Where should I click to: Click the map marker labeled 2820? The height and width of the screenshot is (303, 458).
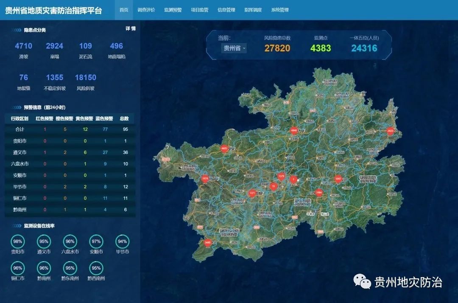click(x=391, y=131)
